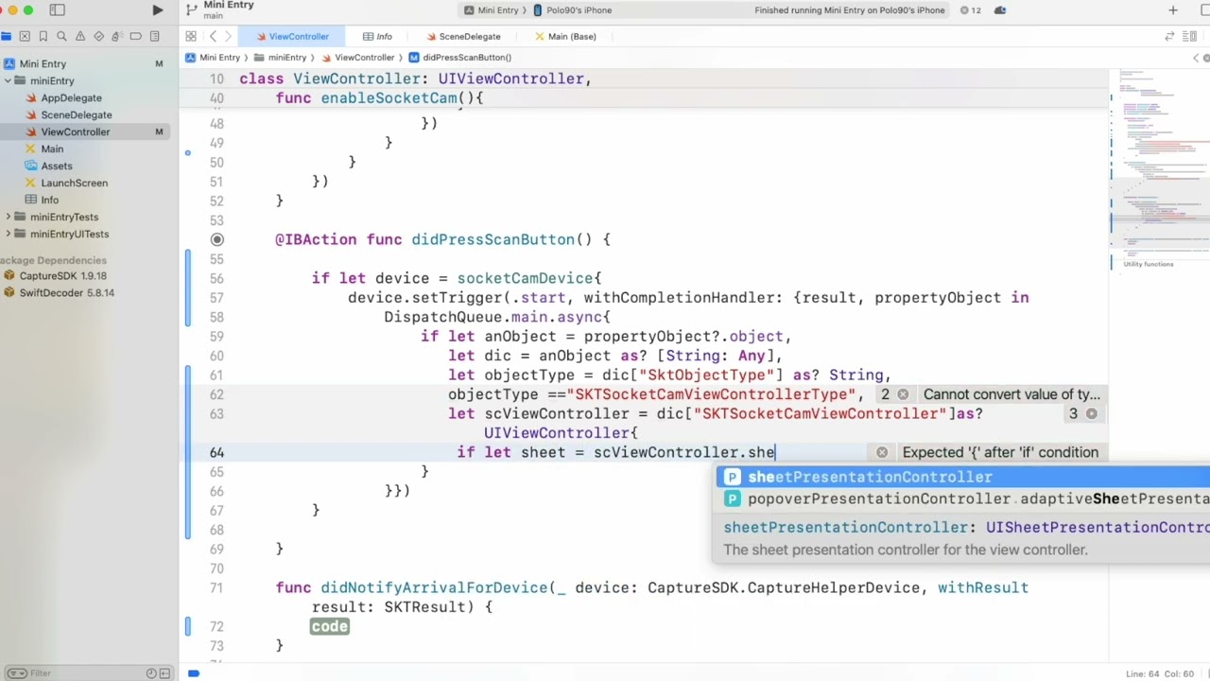The image size is (1210, 681).
Task: Choose popoverPresentationController completion suggestion
Action: click(x=962, y=498)
